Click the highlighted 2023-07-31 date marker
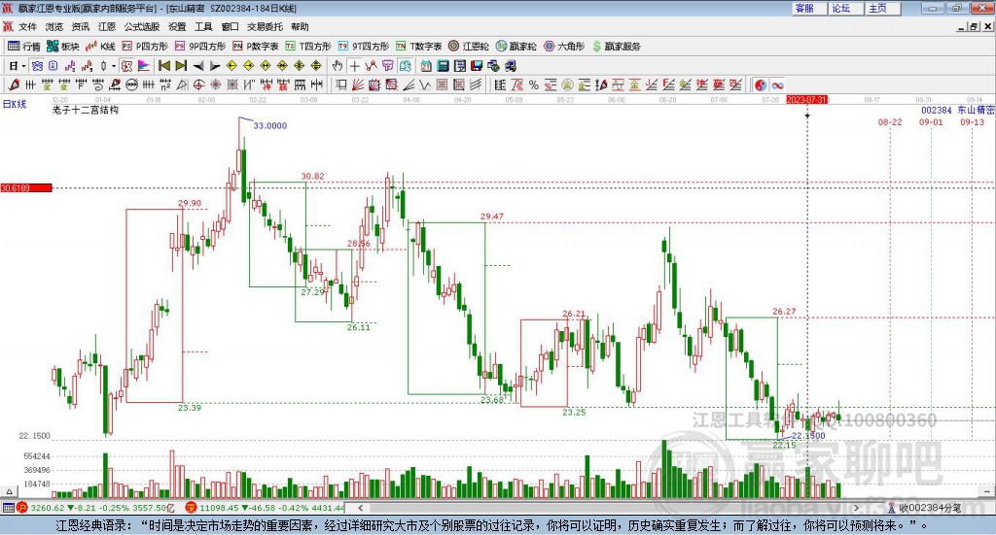Image resolution: width=996 pixels, height=535 pixels. 806,100
